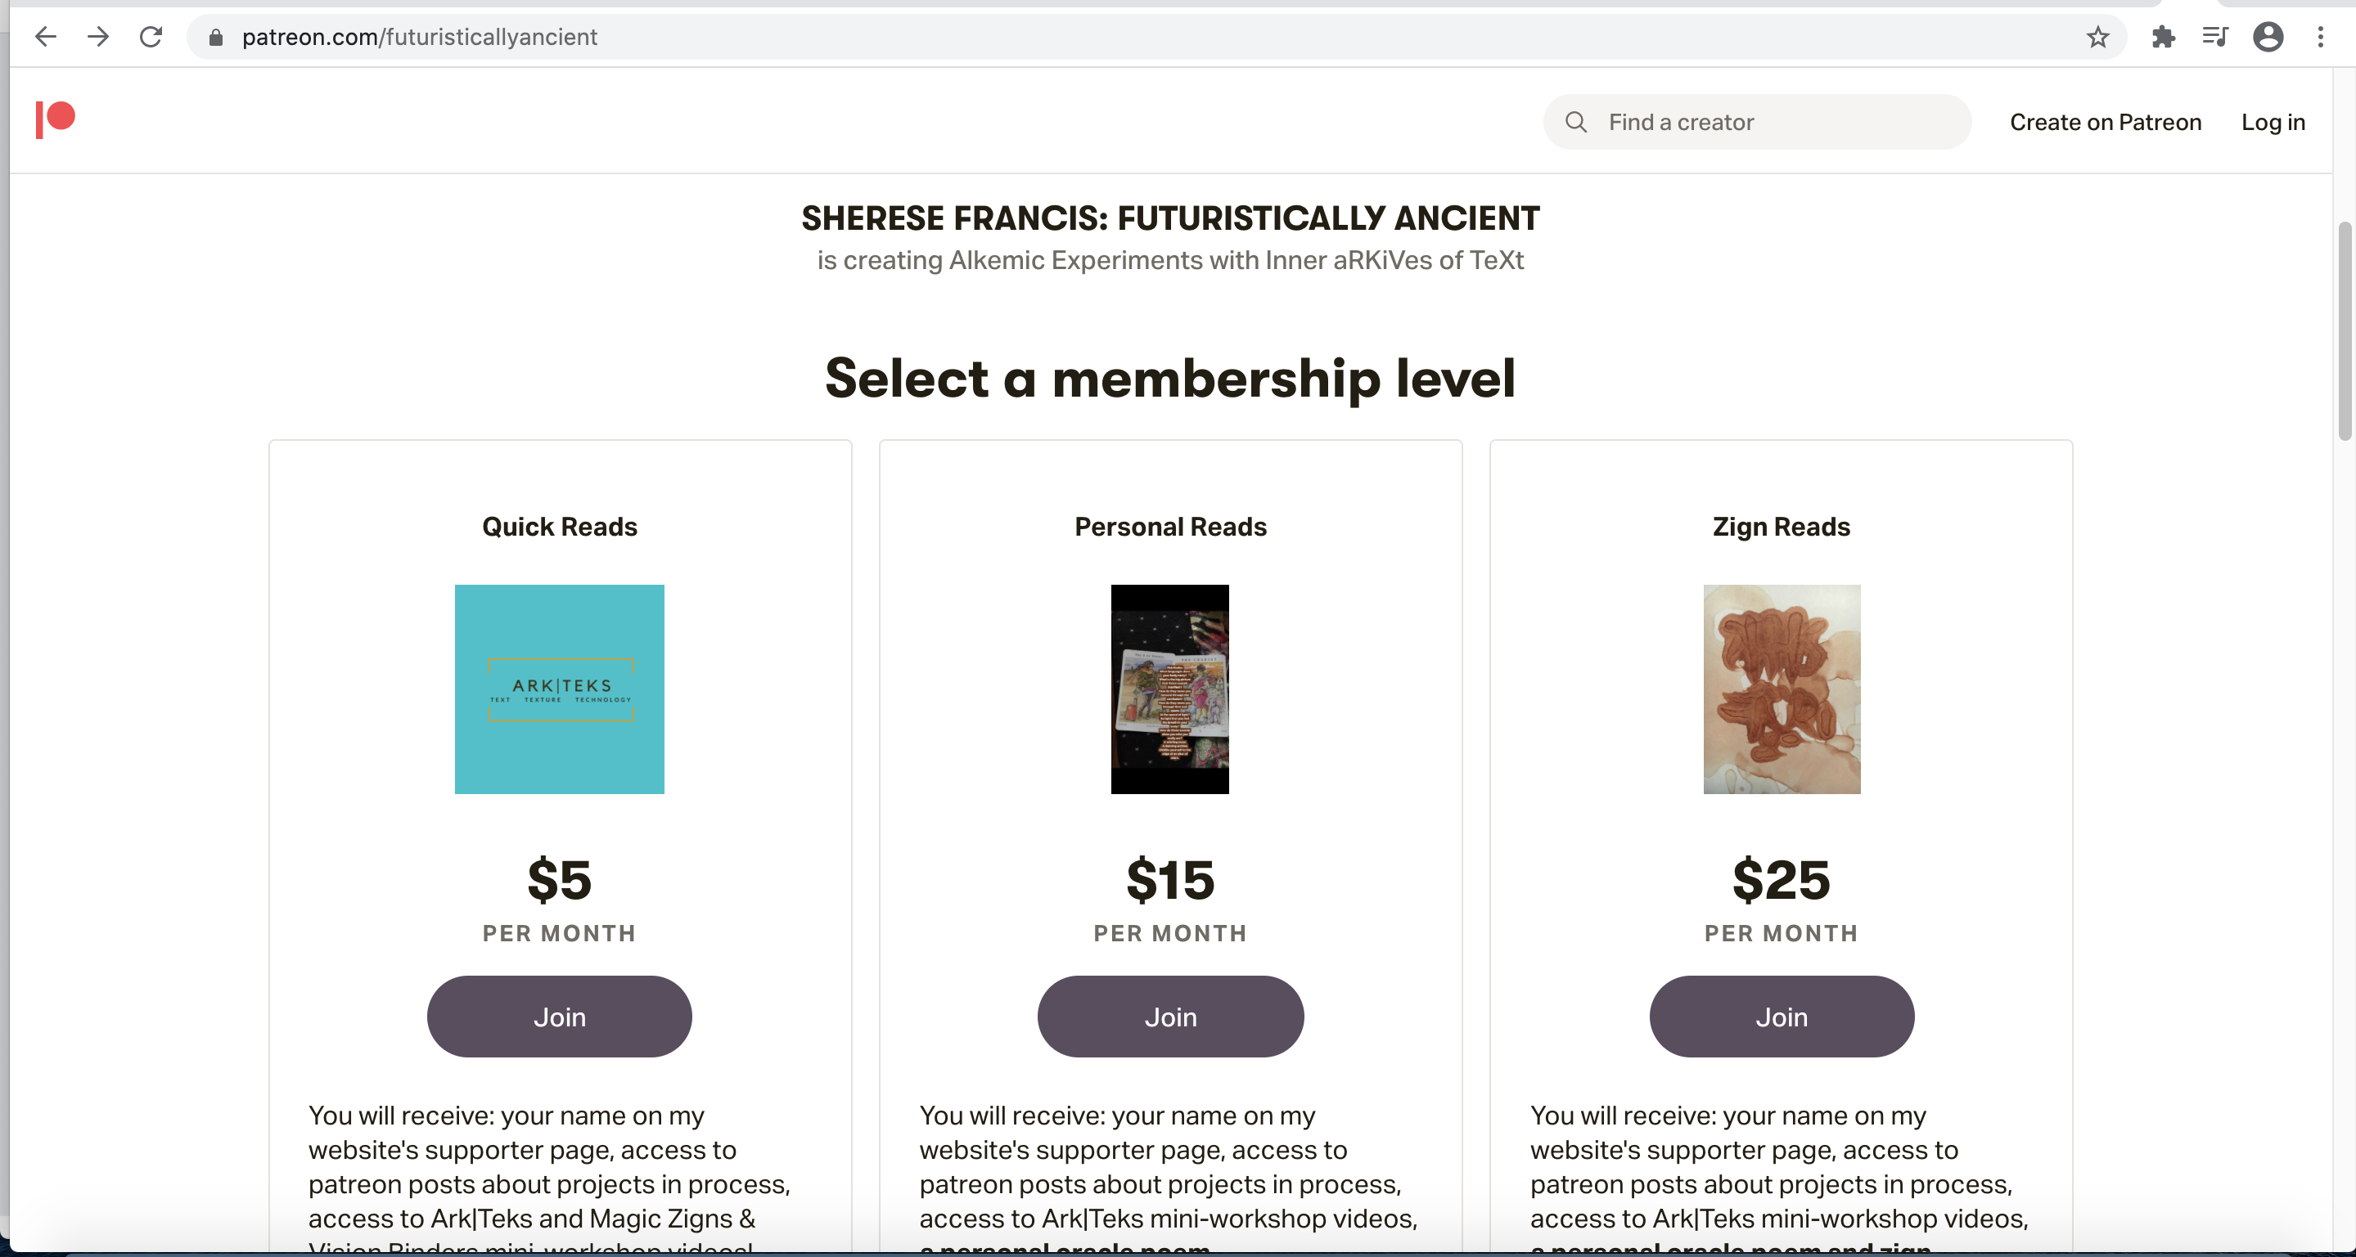Image resolution: width=2356 pixels, height=1257 pixels.
Task: Join the $15 Personal Reads tier
Action: 1169,1017
